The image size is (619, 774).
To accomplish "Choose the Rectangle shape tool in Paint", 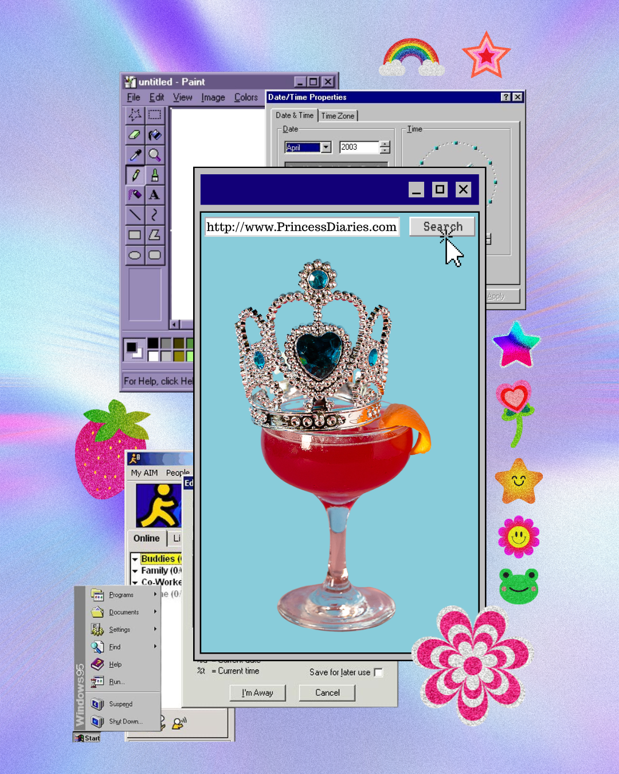I will tap(135, 235).
